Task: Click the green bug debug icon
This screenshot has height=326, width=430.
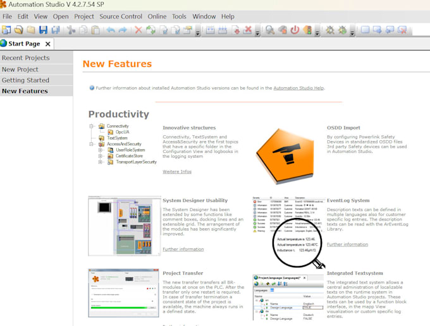Action: pyautogui.click(x=342, y=30)
